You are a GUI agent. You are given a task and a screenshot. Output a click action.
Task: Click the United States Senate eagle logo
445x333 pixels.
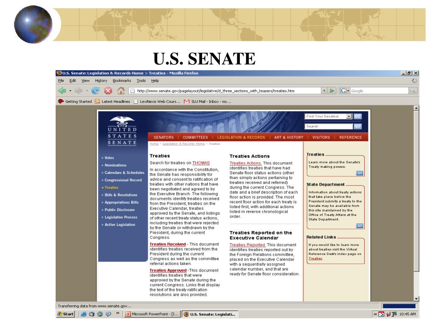point(122,130)
